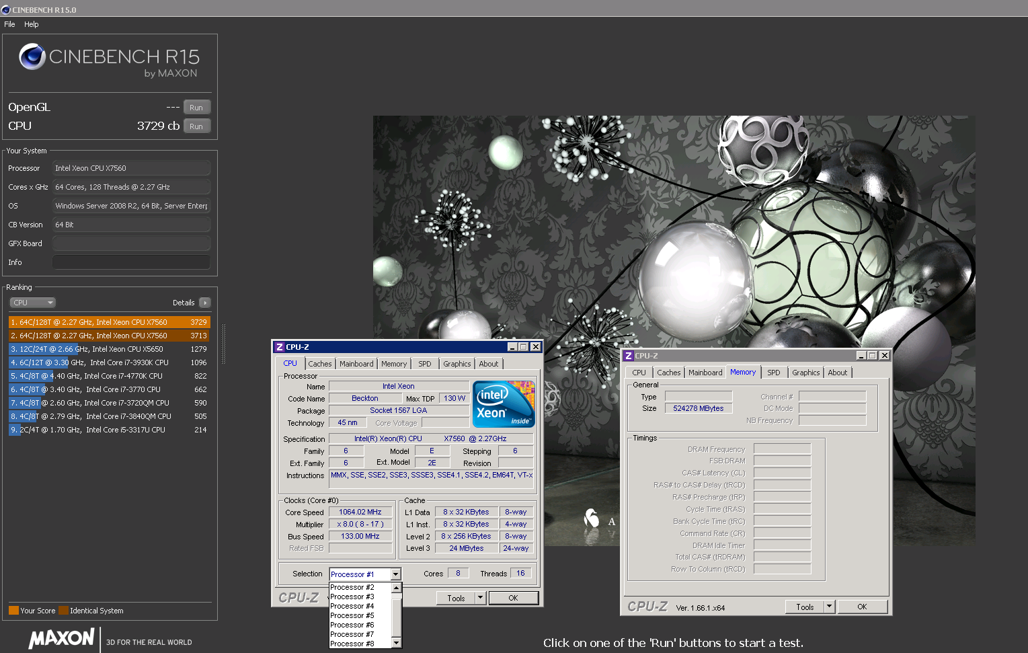Open the Processor #1 selection dropdown arrow
Viewport: 1028px width, 653px height.
tap(395, 574)
